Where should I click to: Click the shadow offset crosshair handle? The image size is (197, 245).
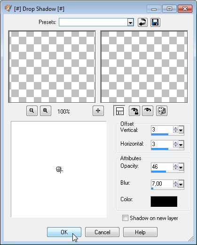click(x=59, y=170)
